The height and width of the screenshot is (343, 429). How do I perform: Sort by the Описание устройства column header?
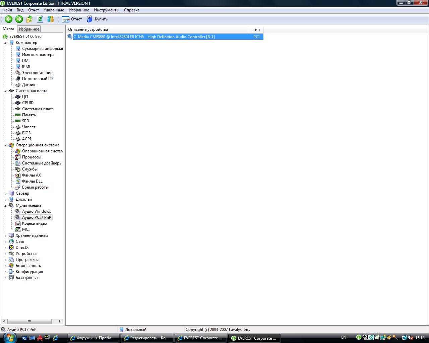[x=158, y=29]
